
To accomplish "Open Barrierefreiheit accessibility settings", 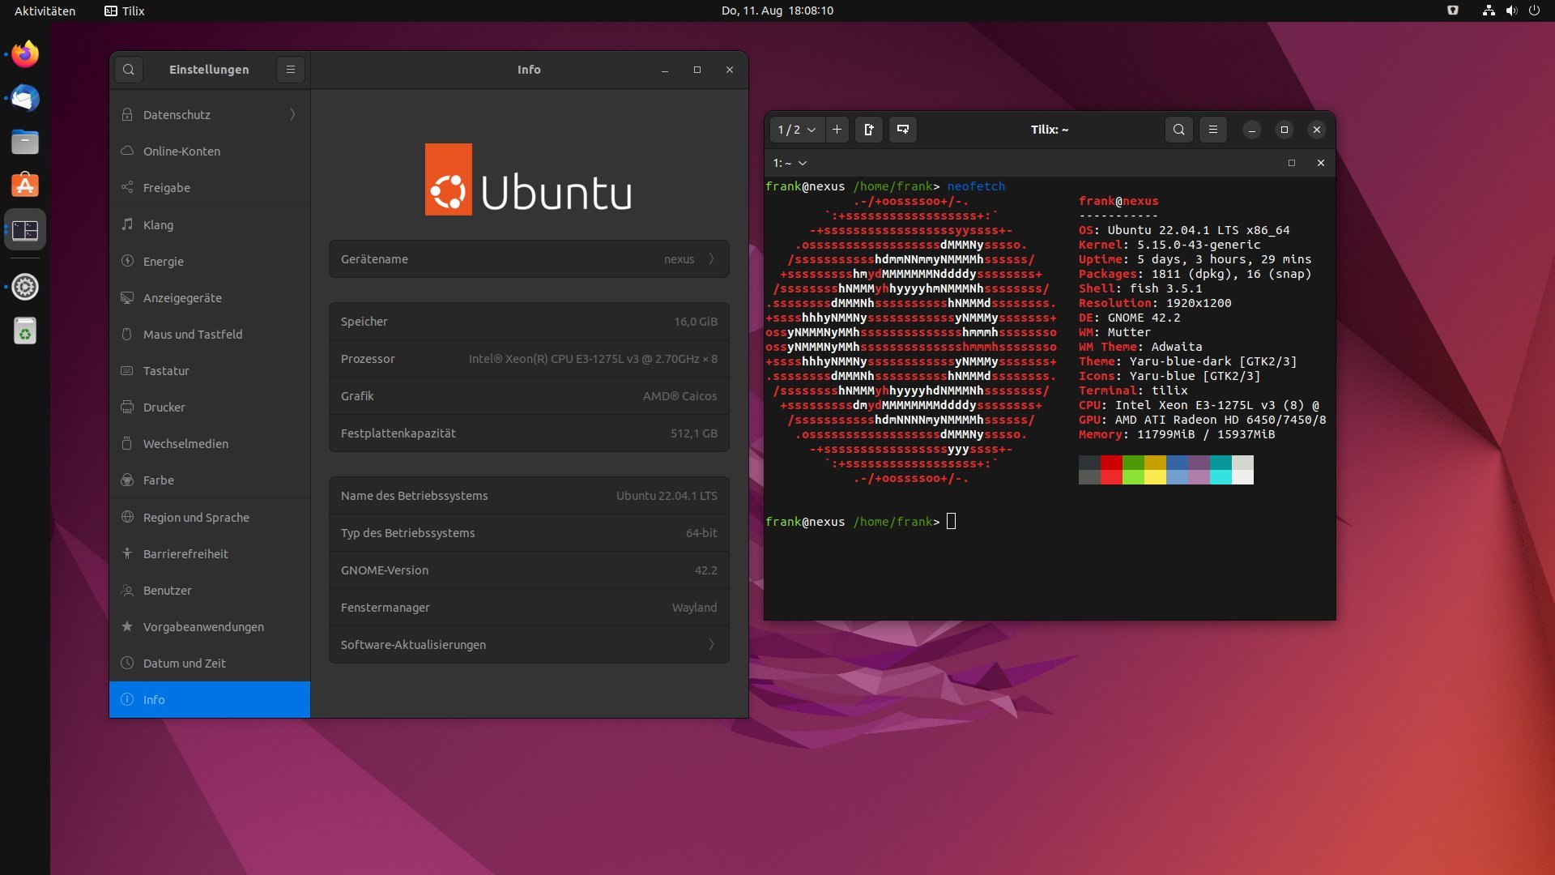I will (x=210, y=554).
